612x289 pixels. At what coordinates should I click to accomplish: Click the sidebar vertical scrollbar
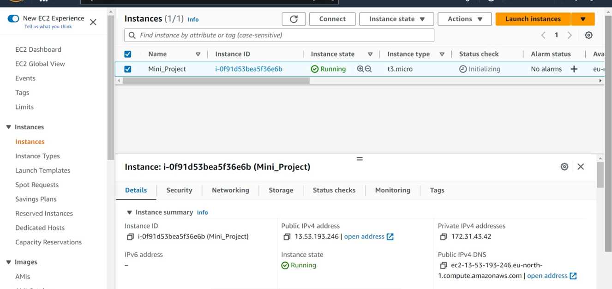111,88
